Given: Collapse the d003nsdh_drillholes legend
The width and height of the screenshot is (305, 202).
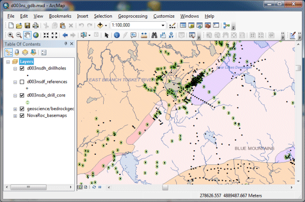Looking at the screenshot, I should point(15,69).
